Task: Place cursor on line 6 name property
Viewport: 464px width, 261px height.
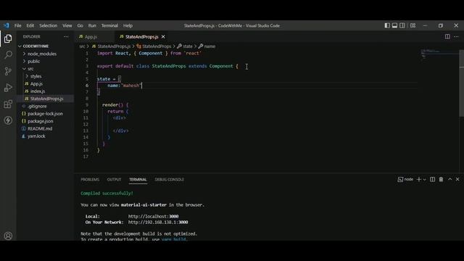Action: (114, 86)
